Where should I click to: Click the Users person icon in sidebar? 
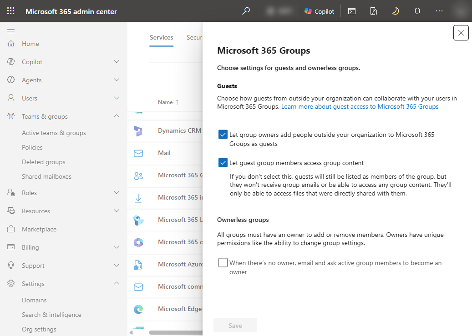[x=11, y=98]
